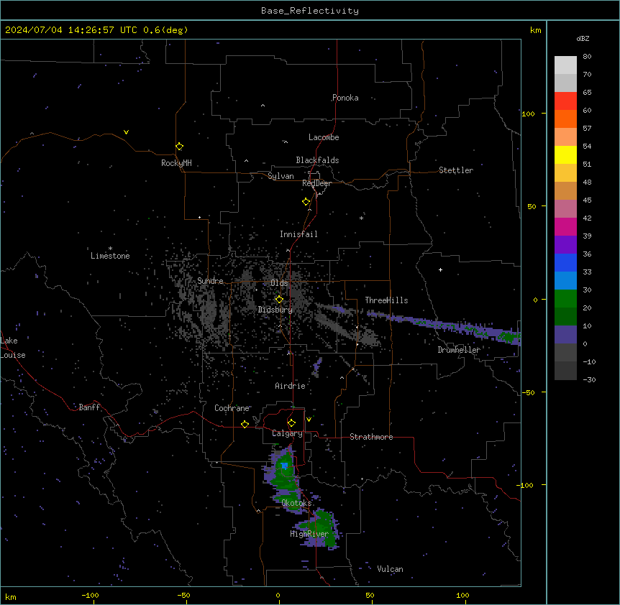Click the yellow diamond marker above Calgary label

[291, 423]
